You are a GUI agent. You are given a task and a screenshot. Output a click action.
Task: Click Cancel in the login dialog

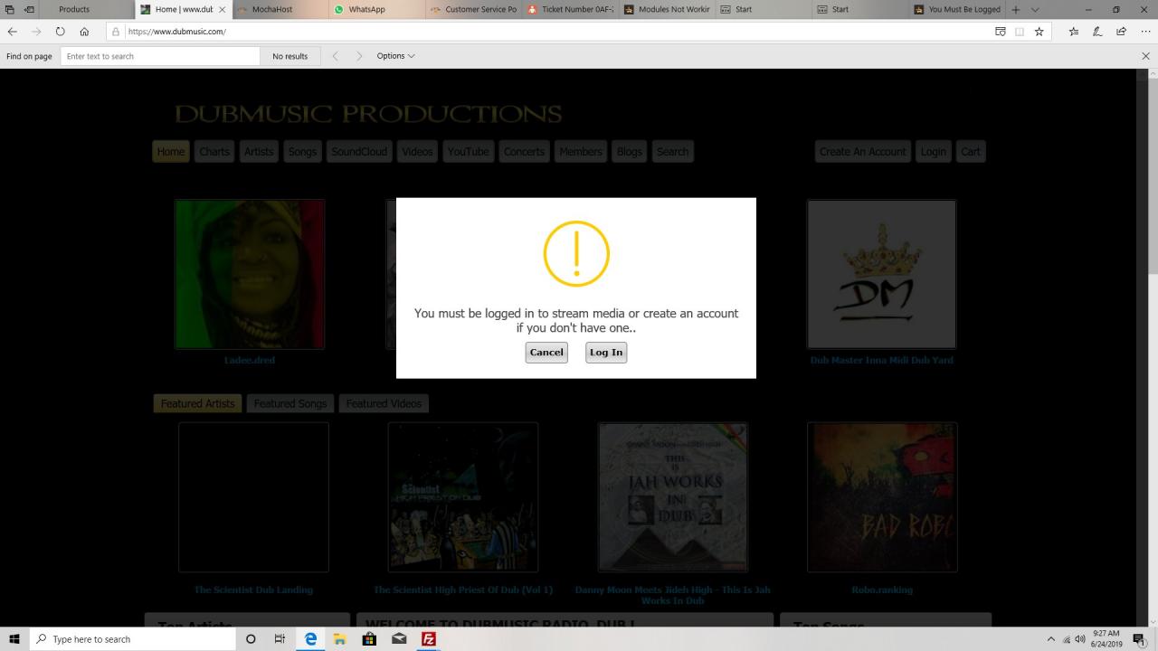coord(546,353)
